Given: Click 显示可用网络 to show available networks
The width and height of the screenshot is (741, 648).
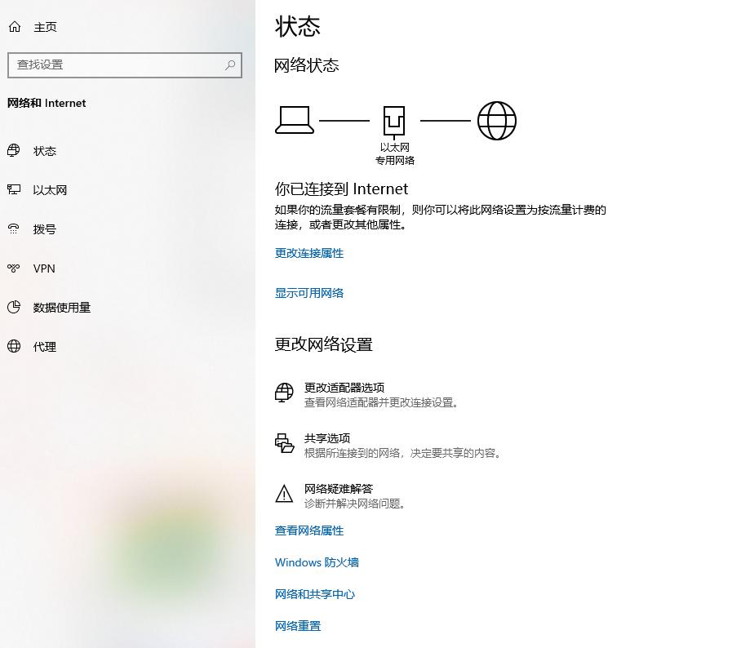Looking at the screenshot, I should (x=308, y=293).
